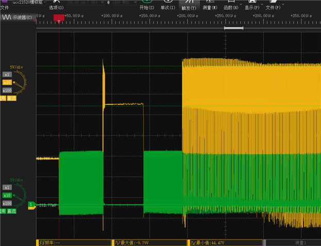The height and width of the screenshot is (246, 321).
Task: Open the 函数(N) function tool
Action: (x=231, y=5)
